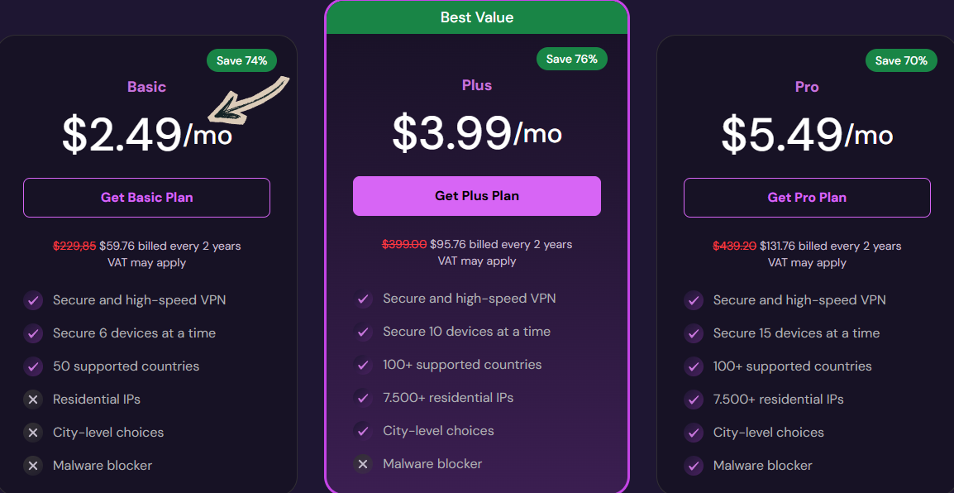Screen dimensions: 954x493
Task: Click the X icon next to City-level choices under Basic
Action: pos(33,432)
